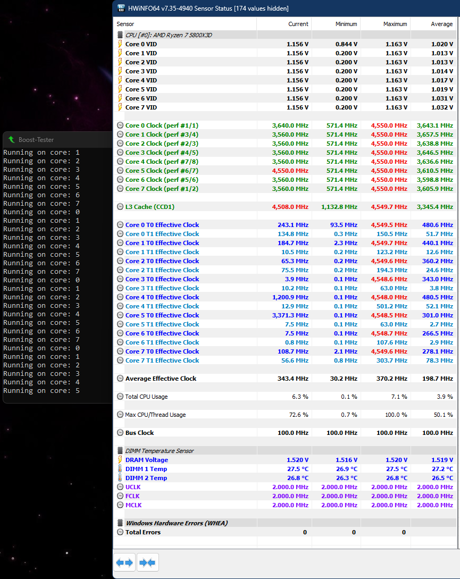Click Core 0 VID minimum value 0.844 V
460x579 pixels.
(346, 44)
